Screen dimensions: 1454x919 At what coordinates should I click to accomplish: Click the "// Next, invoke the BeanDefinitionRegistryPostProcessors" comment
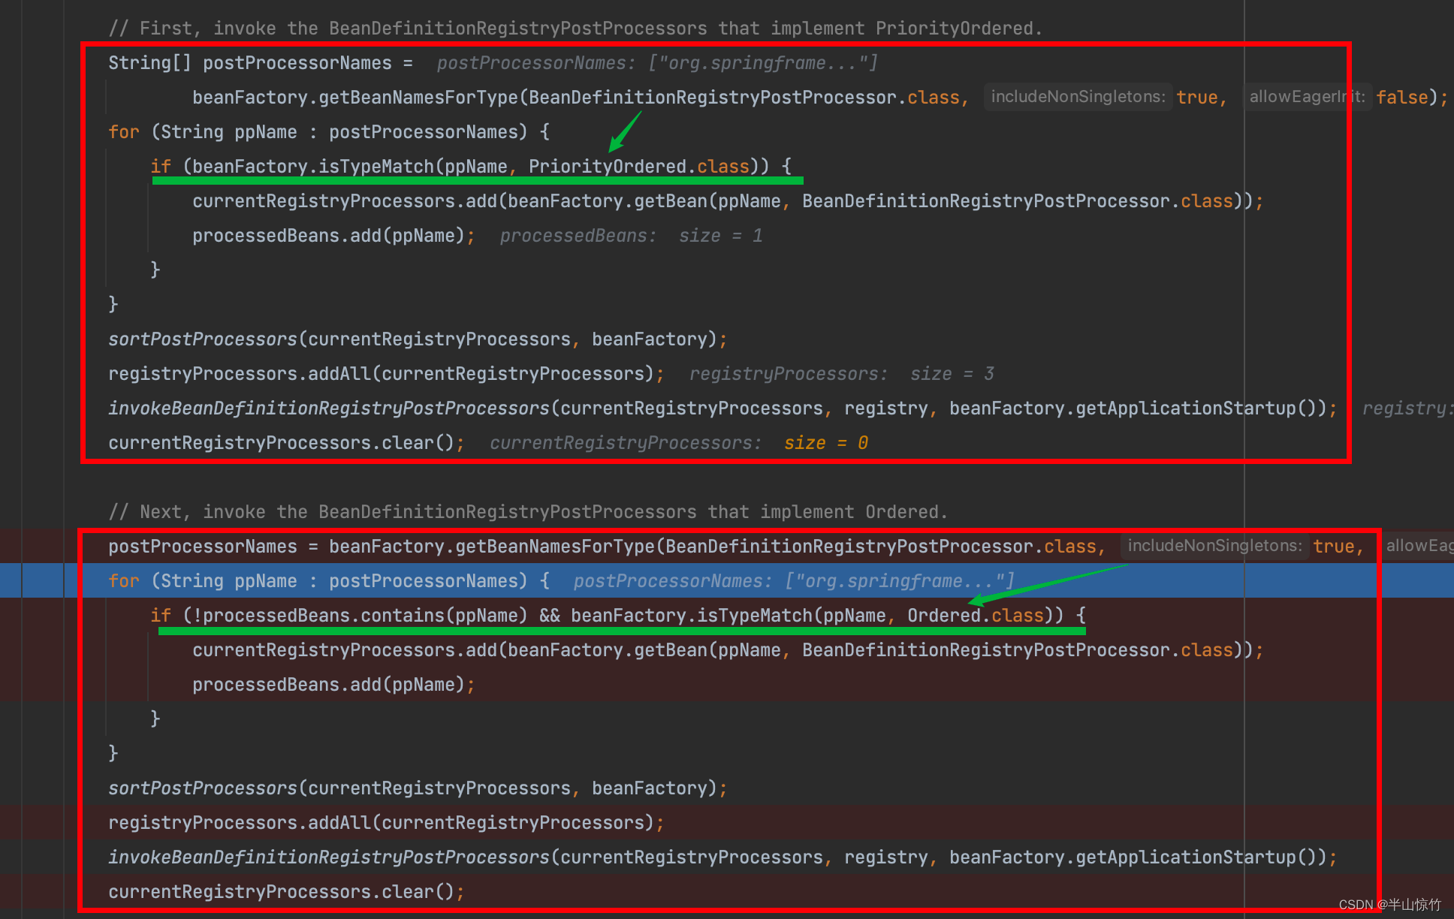pyautogui.click(x=528, y=512)
